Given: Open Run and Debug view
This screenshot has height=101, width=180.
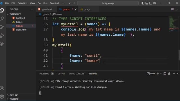Looking at the screenshot, I should [2, 35].
